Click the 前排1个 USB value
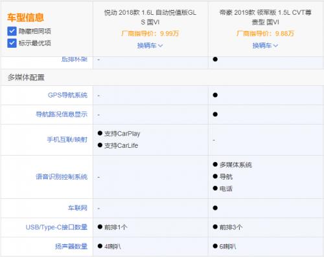 coord(116,227)
